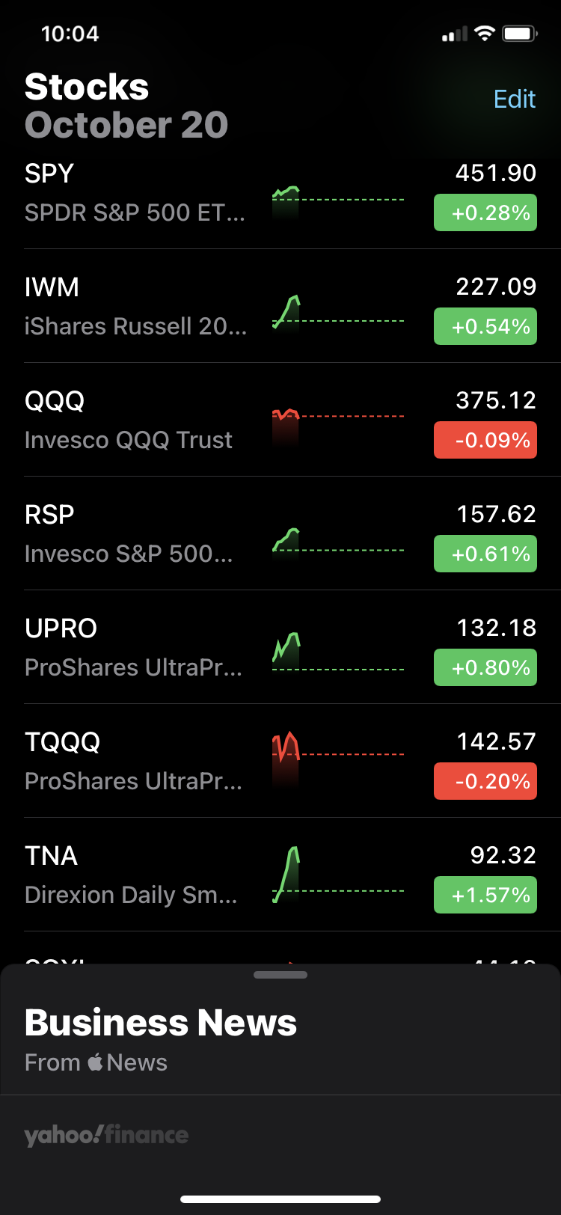Tap the cellular signal bars icon

point(455,34)
